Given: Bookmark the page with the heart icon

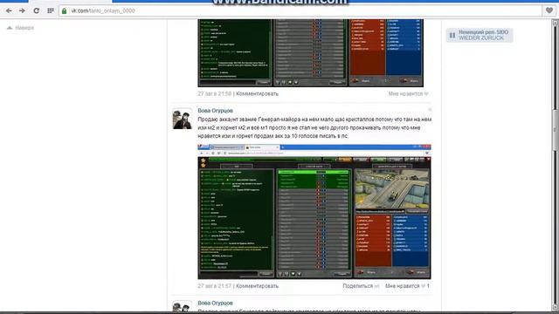Looking at the screenshot, I should pos(549,10).
